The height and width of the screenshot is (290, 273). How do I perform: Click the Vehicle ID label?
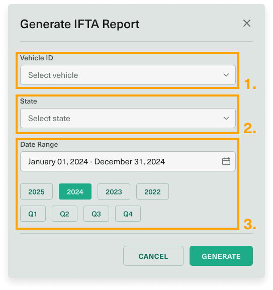[x=37, y=58]
